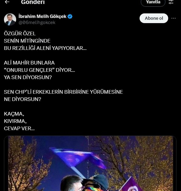Select the ÖZGÜR ÖZEL opening line
Image resolution: width=181 pixels, height=191 pixels.
20,33
